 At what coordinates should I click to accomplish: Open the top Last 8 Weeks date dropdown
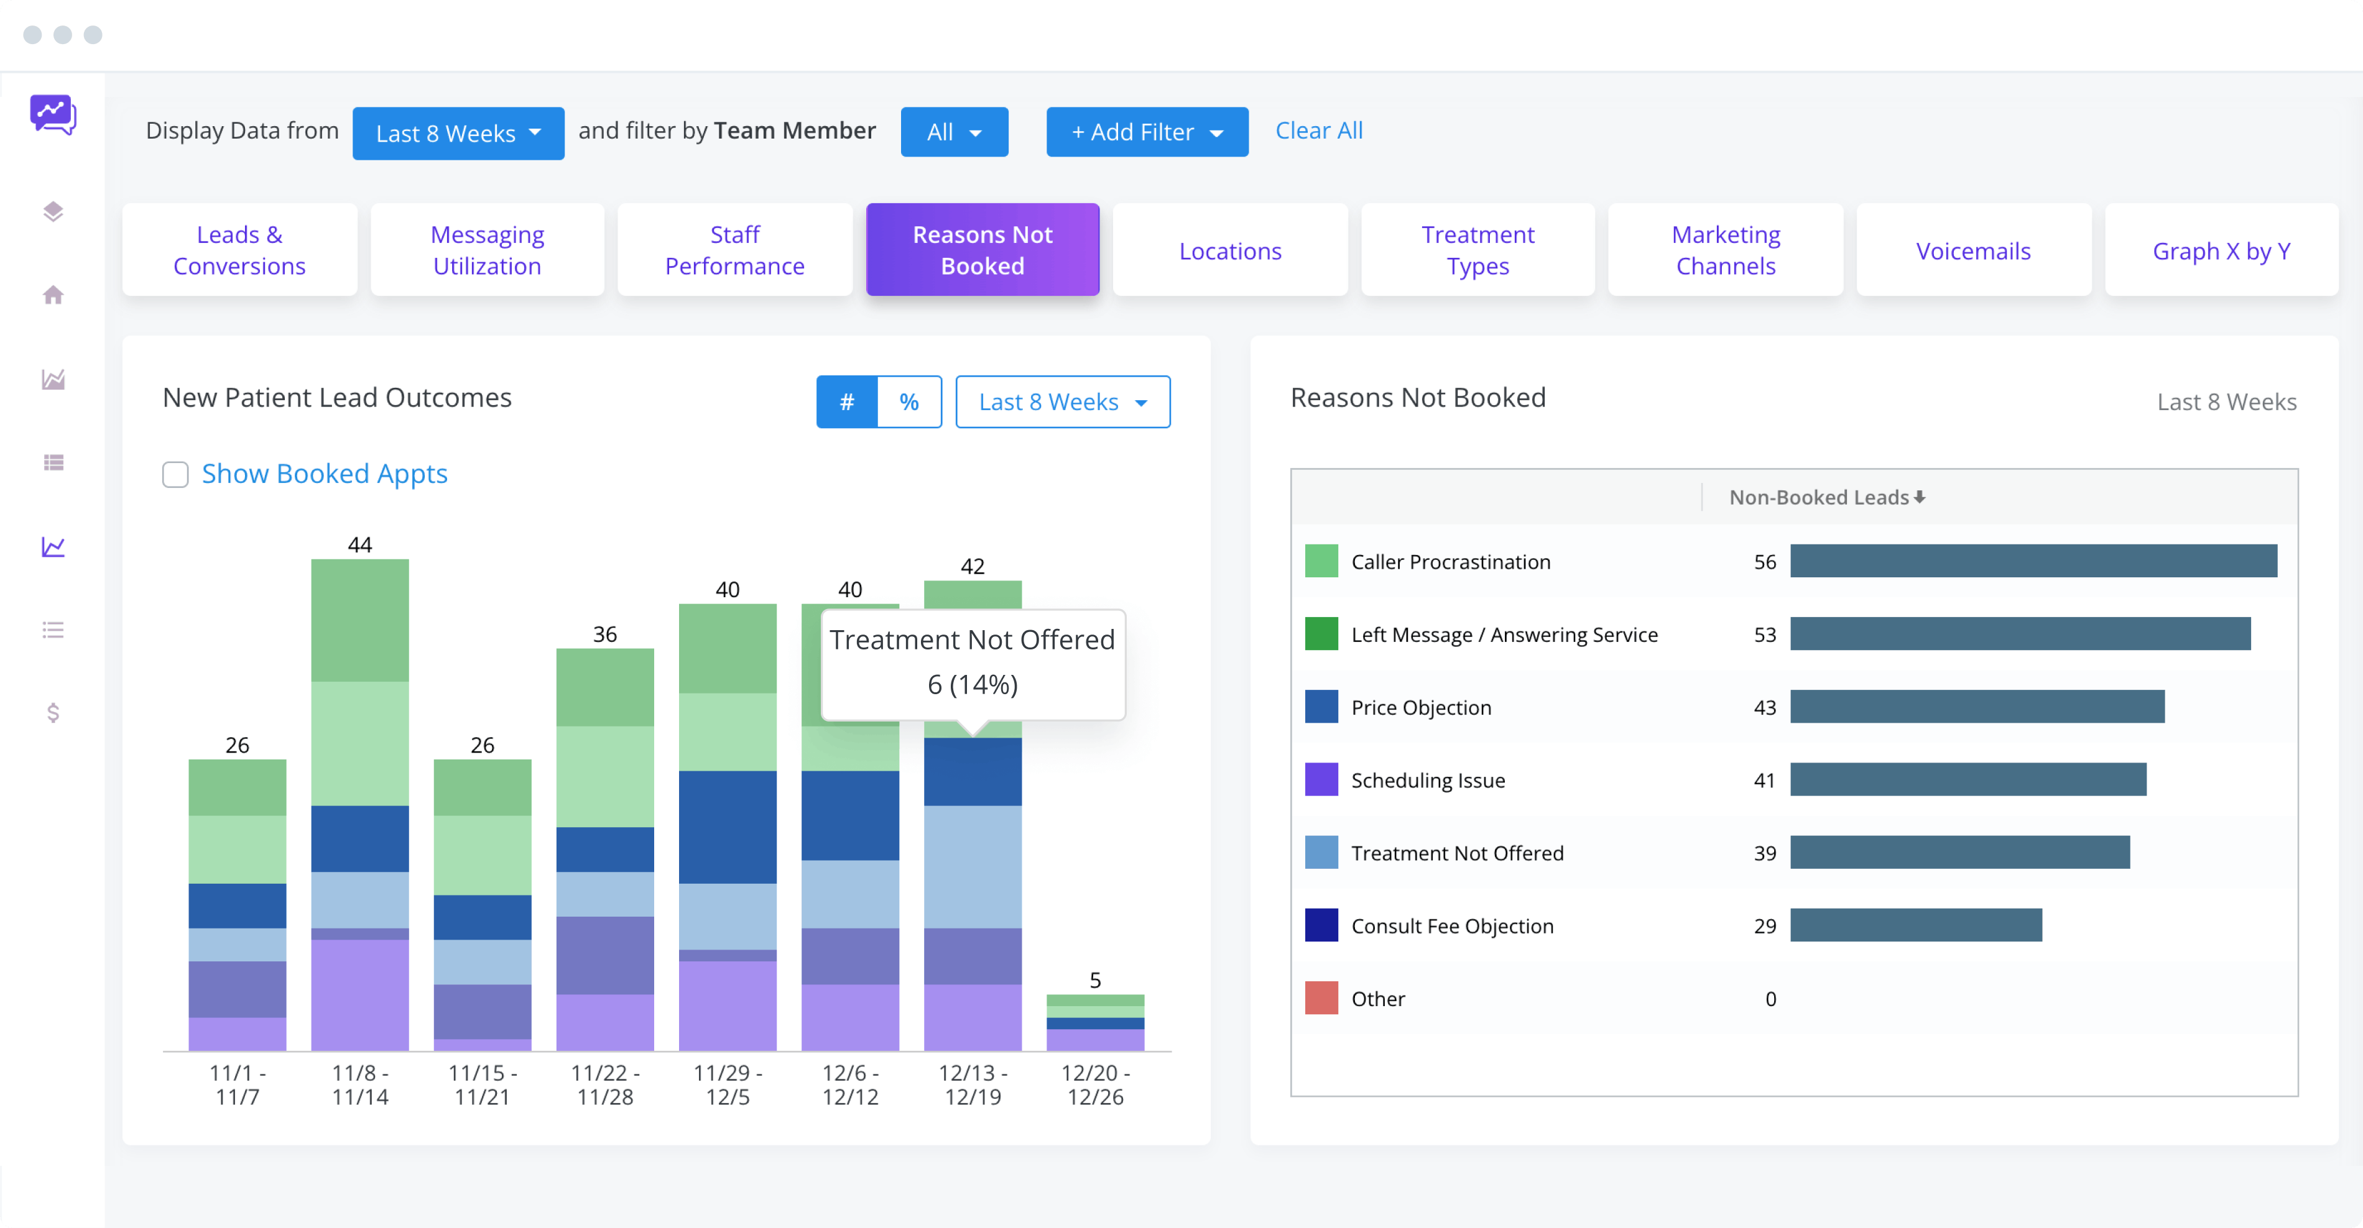click(x=458, y=133)
